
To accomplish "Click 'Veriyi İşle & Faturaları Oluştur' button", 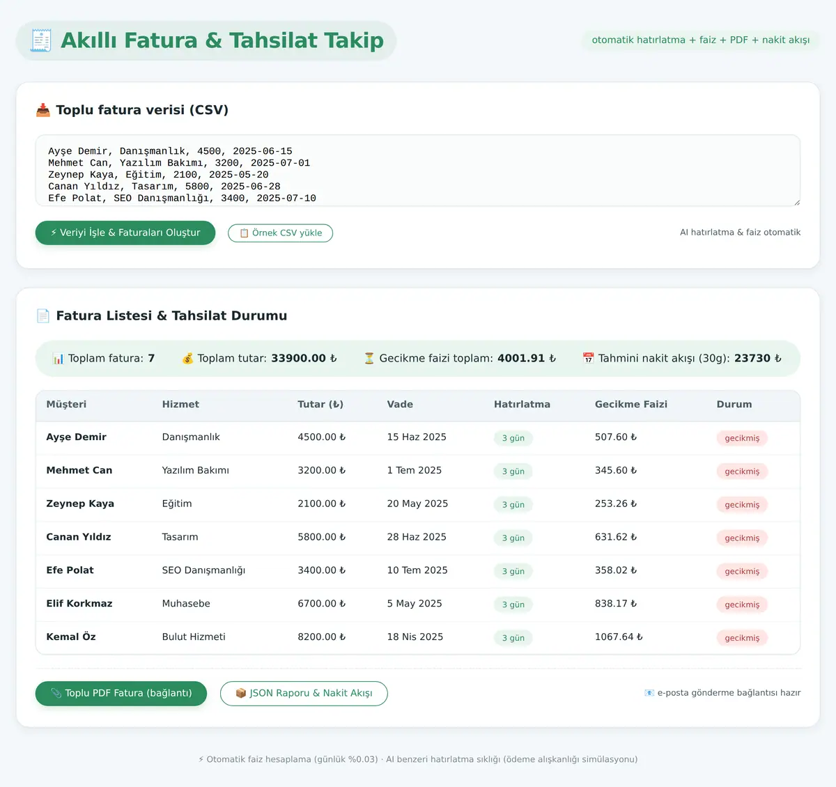I will 125,233.
